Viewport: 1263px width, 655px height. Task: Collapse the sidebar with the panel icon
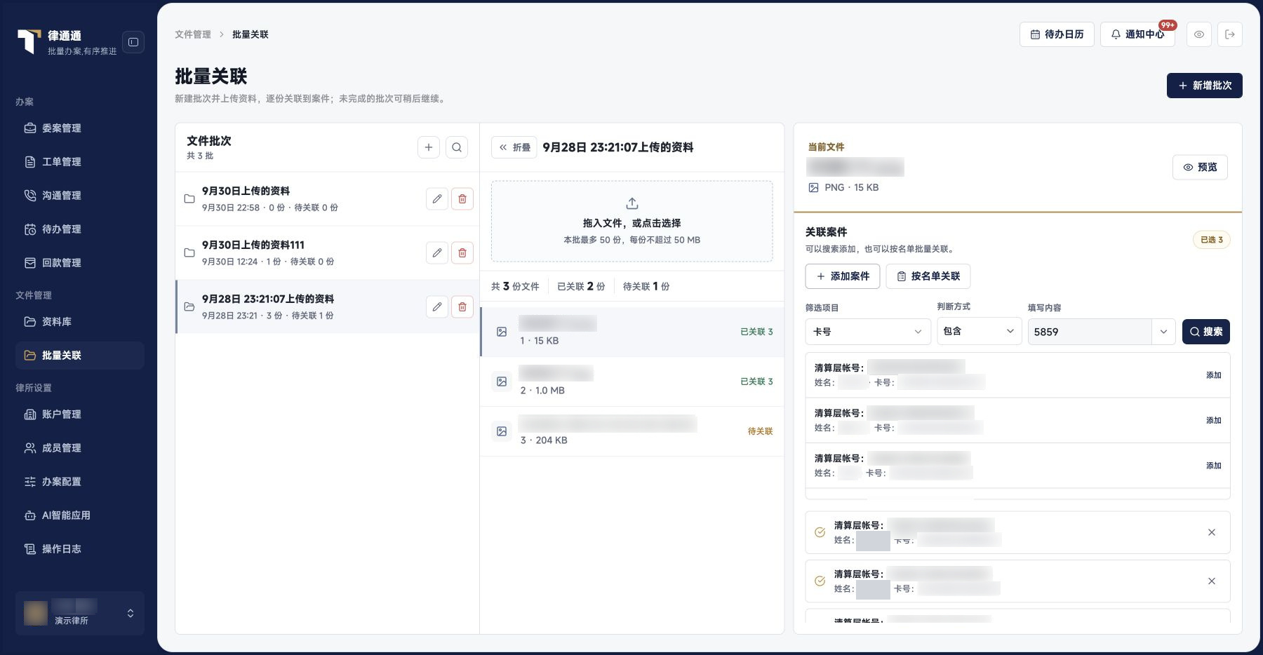[133, 42]
